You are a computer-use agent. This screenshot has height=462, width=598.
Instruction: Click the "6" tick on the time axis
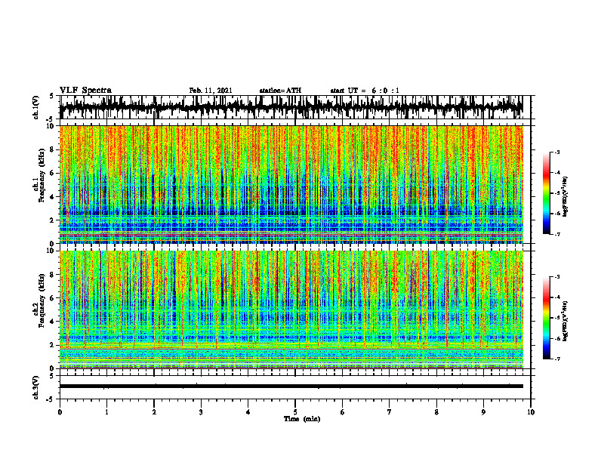(x=343, y=412)
